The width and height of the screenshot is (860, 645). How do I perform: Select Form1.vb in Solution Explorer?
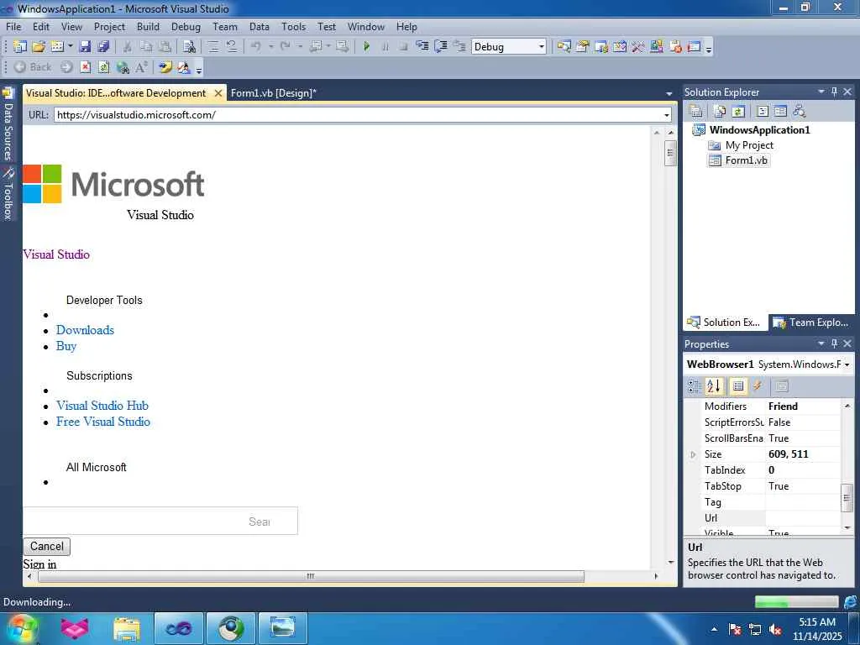746,160
